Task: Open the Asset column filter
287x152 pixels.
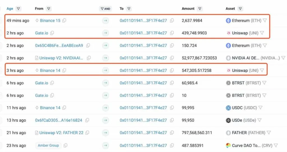Action: 240,9
